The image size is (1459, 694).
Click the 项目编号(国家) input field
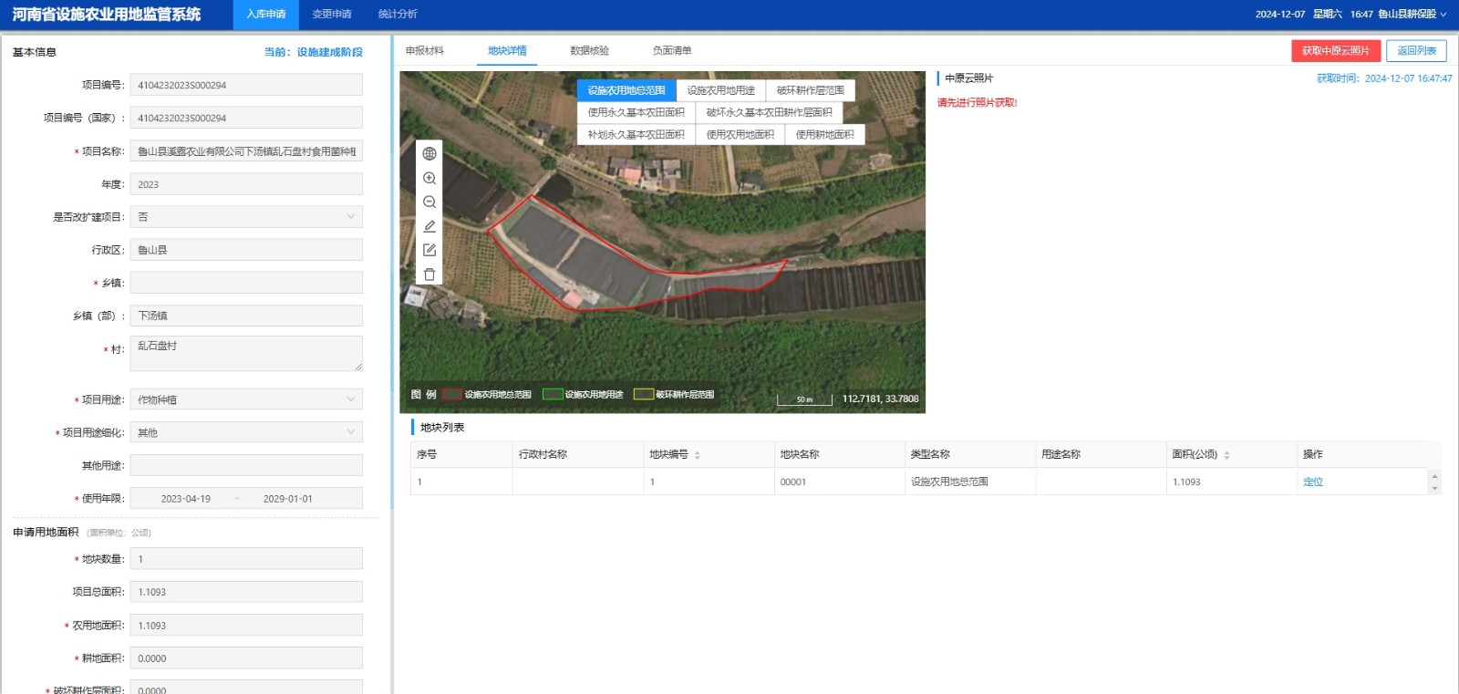[x=246, y=118]
